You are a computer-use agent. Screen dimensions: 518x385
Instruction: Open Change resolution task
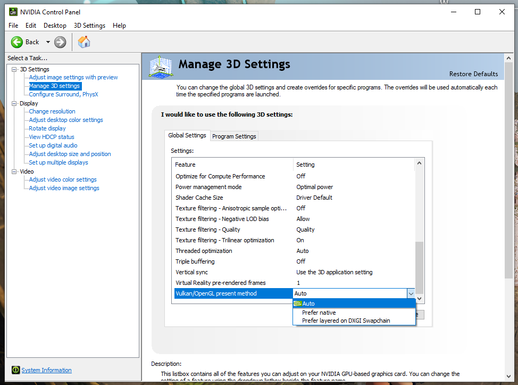tap(52, 111)
